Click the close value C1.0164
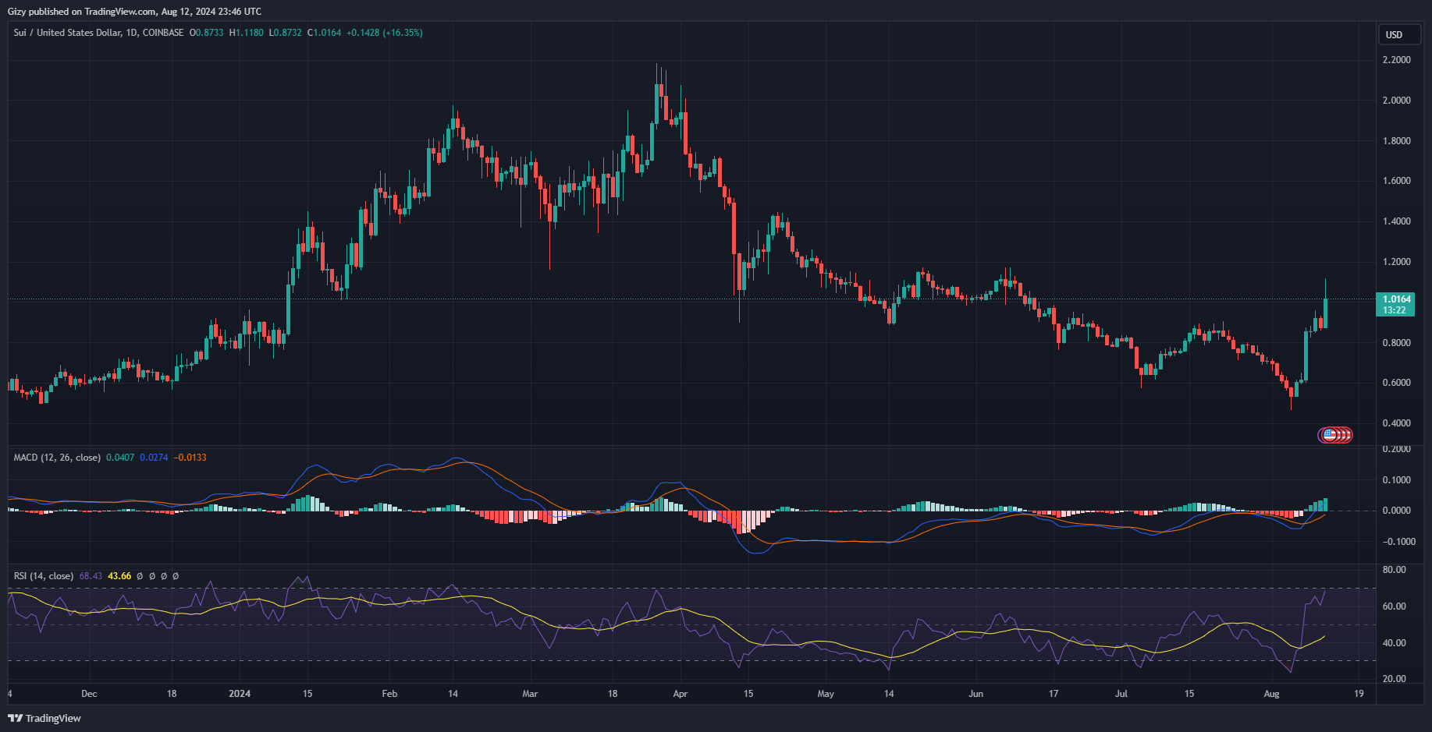The image size is (1432, 732). (324, 33)
